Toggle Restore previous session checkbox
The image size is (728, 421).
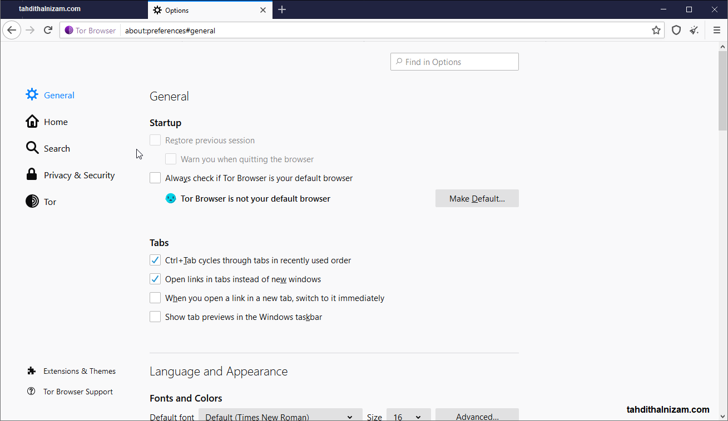click(x=155, y=141)
